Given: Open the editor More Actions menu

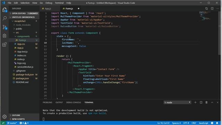Looking at the screenshot, I should click(x=217, y=8).
